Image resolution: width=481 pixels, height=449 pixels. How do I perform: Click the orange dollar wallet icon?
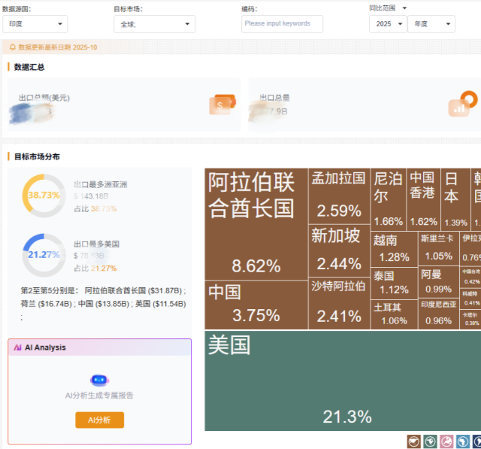(x=222, y=105)
